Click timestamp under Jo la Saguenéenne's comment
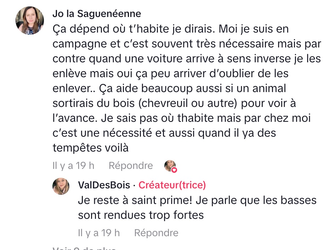This screenshot has height=250, width=335. (x=73, y=166)
